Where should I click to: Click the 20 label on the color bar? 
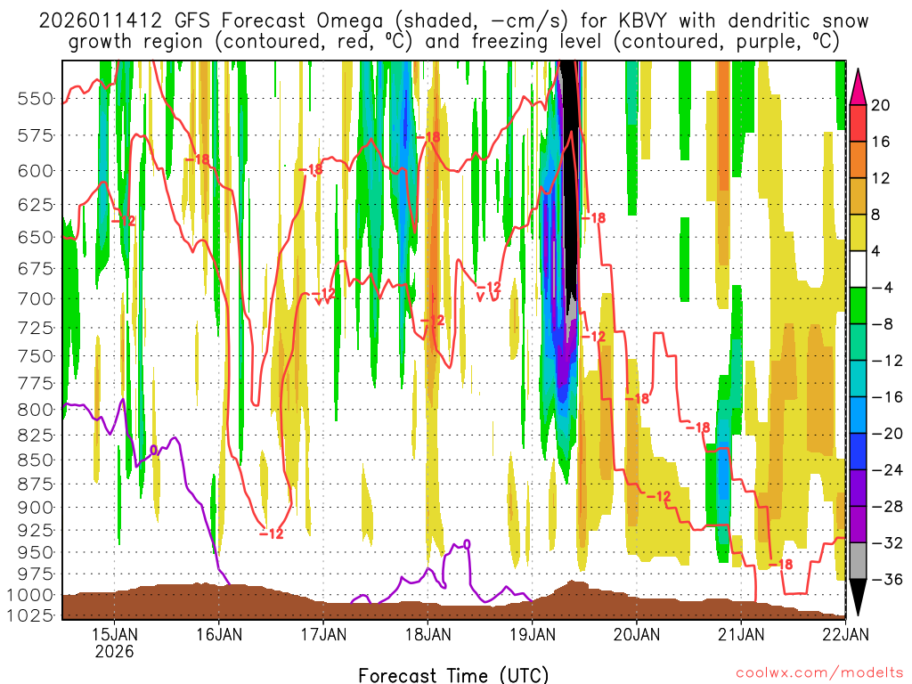tap(881, 105)
